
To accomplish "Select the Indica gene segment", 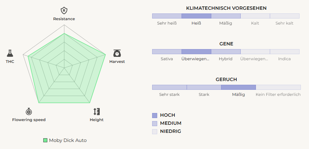I will coord(285,51).
